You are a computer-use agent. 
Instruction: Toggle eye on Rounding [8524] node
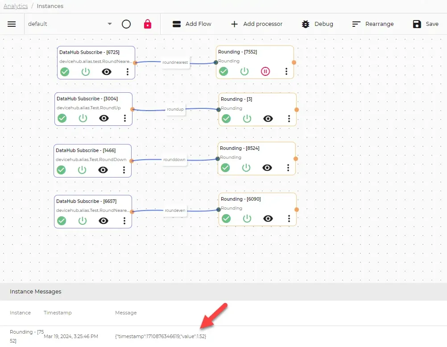pyautogui.click(x=267, y=168)
